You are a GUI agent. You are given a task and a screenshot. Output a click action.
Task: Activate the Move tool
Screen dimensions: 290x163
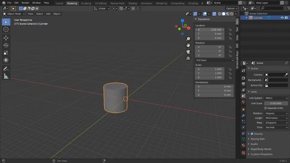6,38
